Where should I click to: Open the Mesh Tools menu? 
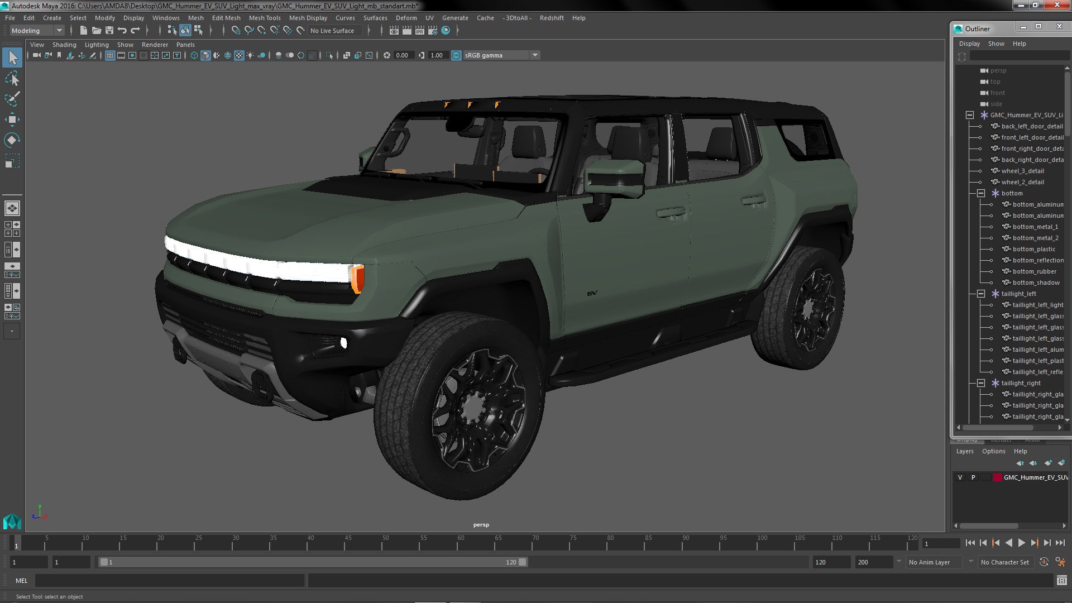(x=265, y=18)
